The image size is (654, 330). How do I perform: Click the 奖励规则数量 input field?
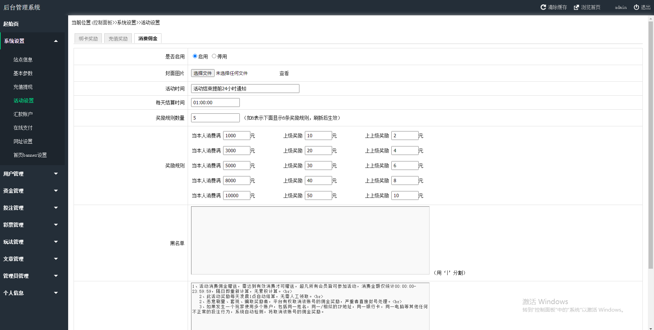pos(215,118)
